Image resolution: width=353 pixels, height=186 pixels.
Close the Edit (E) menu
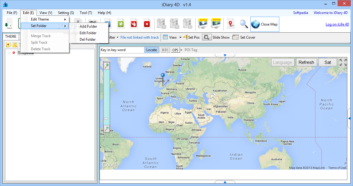pyautogui.click(x=28, y=12)
